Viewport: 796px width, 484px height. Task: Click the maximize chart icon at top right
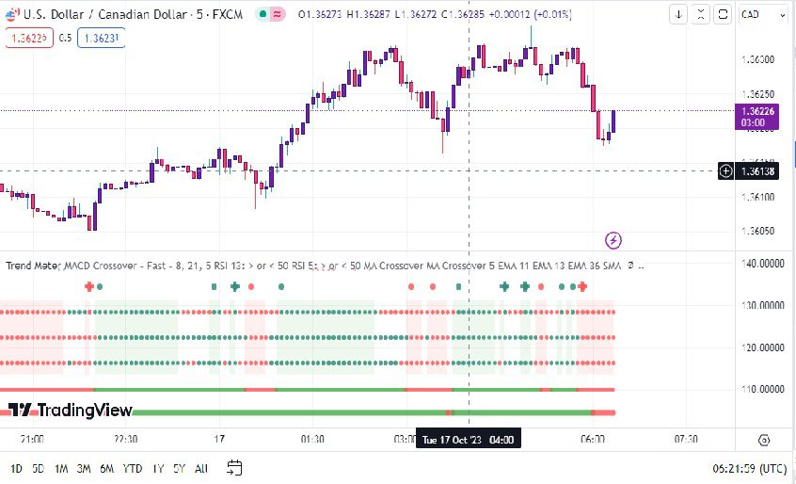click(723, 14)
